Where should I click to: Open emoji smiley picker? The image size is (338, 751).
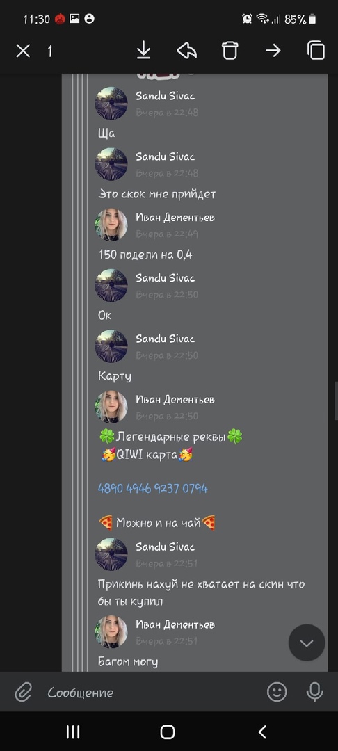[x=277, y=692]
